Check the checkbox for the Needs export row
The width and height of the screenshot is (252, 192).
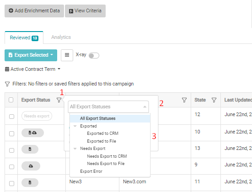click(x=11, y=116)
